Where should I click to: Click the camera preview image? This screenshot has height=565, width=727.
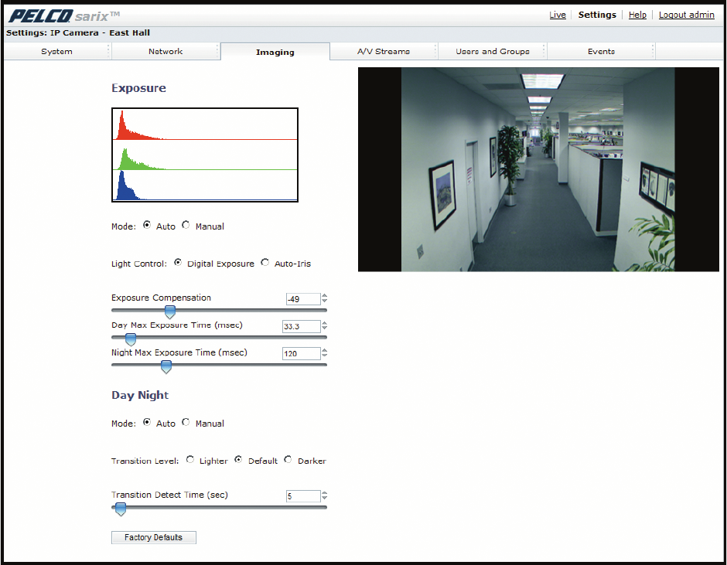[x=538, y=168]
